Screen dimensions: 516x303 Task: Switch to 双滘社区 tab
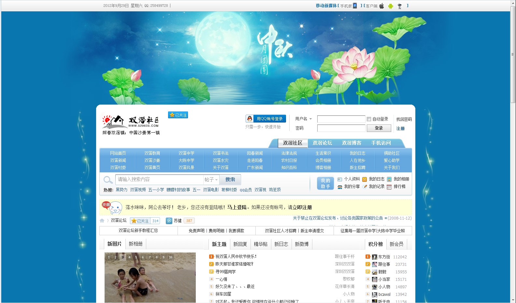293,143
